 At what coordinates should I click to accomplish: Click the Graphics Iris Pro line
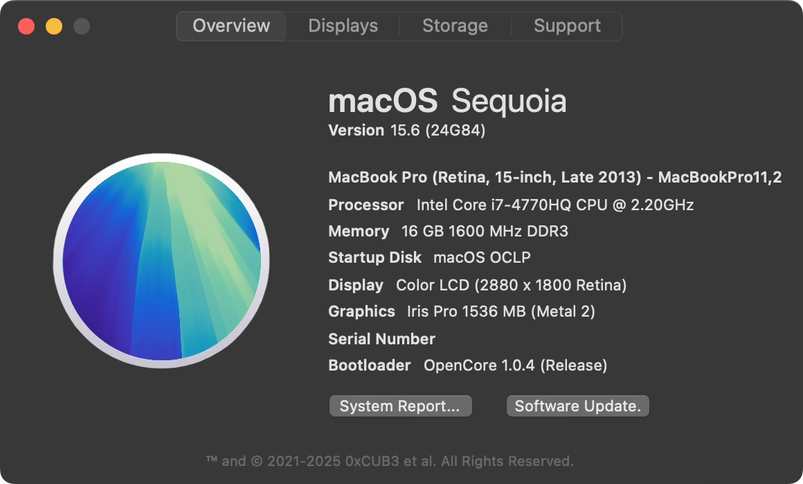tap(461, 312)
